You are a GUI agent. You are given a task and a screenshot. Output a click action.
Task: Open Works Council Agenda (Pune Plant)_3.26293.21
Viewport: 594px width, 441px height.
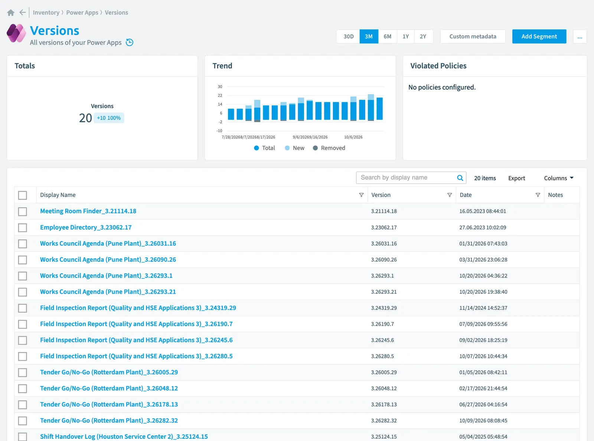(x=108, y=292)
